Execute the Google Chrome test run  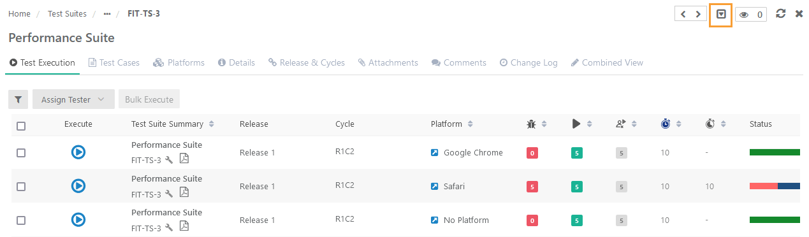tap(78, 152)
